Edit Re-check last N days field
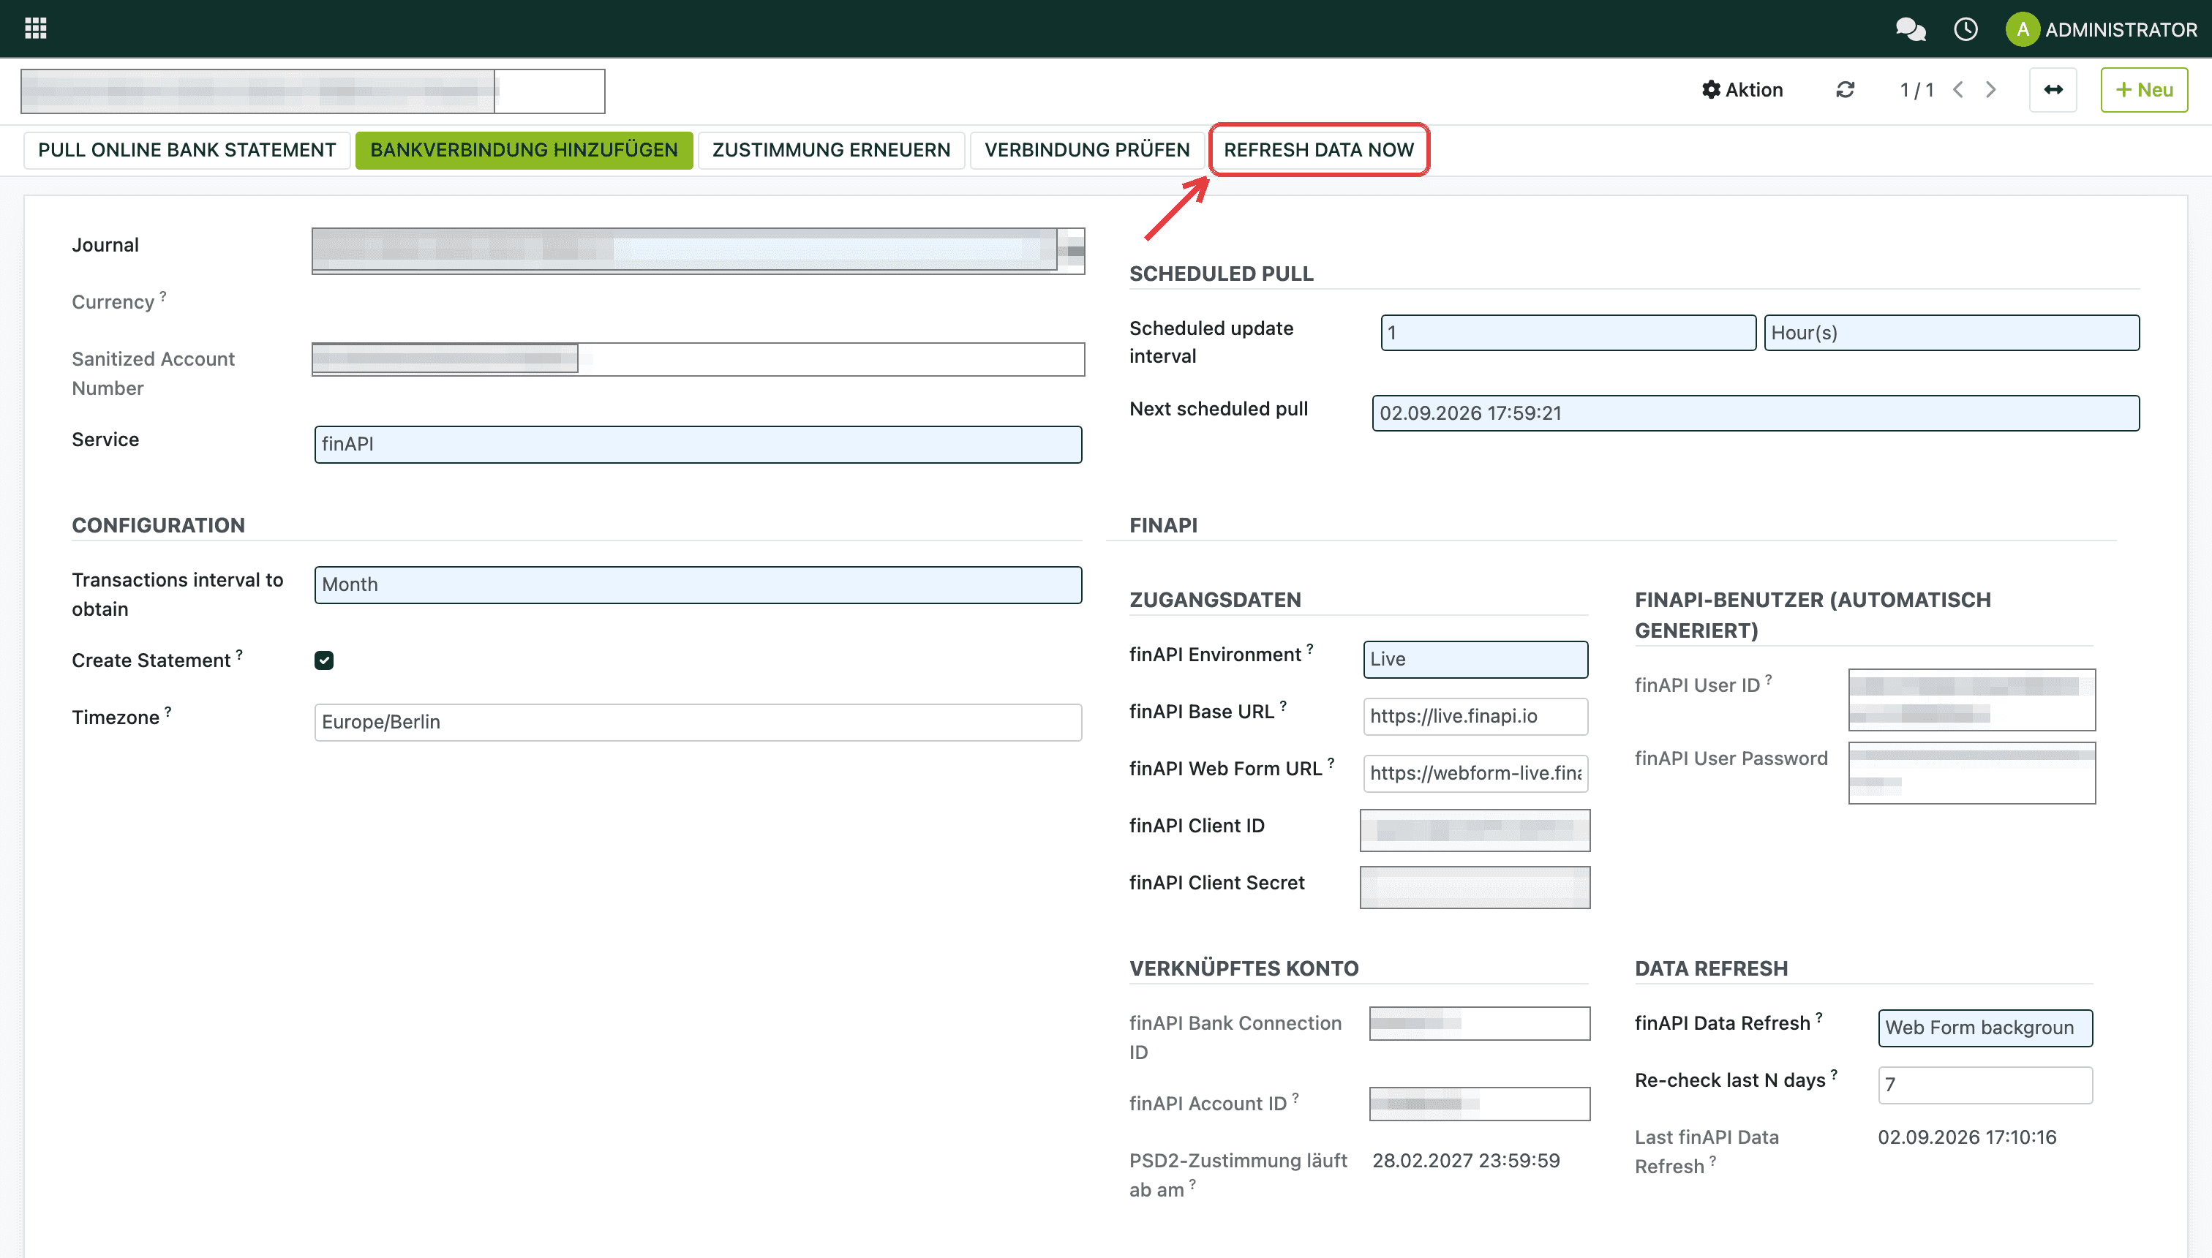Image resolution: width=2212 pixels, height=1258 pixels. 1986,1085
